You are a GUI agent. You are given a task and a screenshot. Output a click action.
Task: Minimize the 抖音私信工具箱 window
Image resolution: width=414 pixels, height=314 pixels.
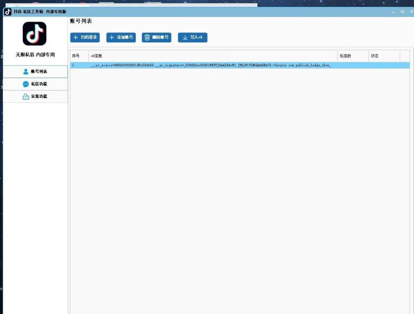tap(393, 11)
